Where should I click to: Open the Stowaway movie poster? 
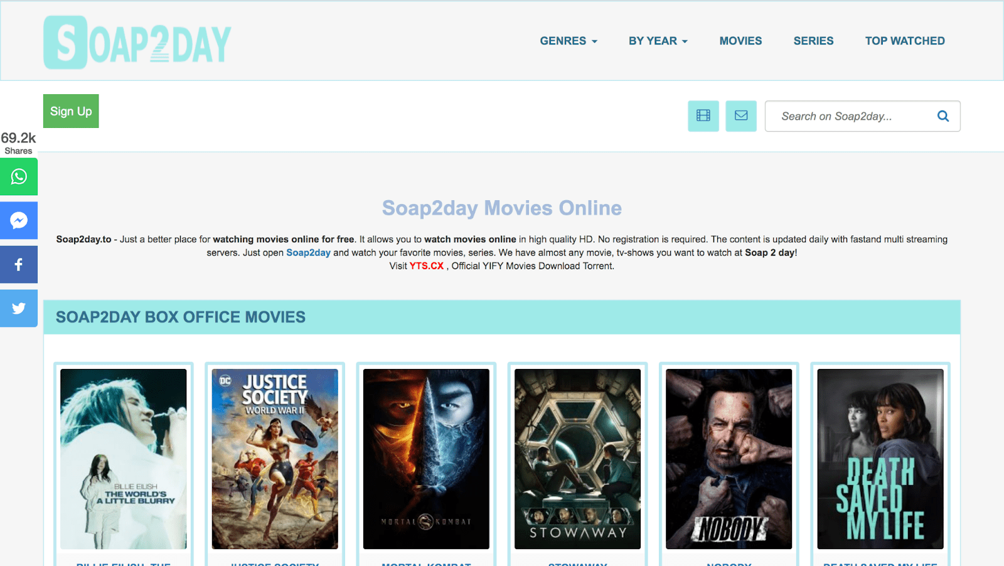tap(577, 459)
